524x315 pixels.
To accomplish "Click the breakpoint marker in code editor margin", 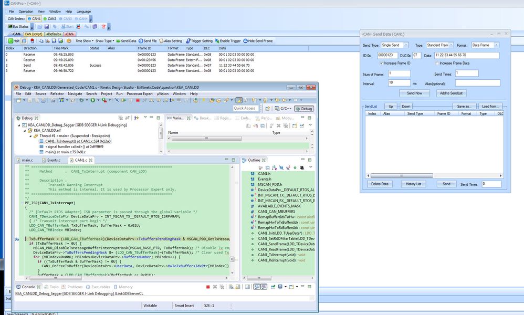I will (x=17, y=239).
